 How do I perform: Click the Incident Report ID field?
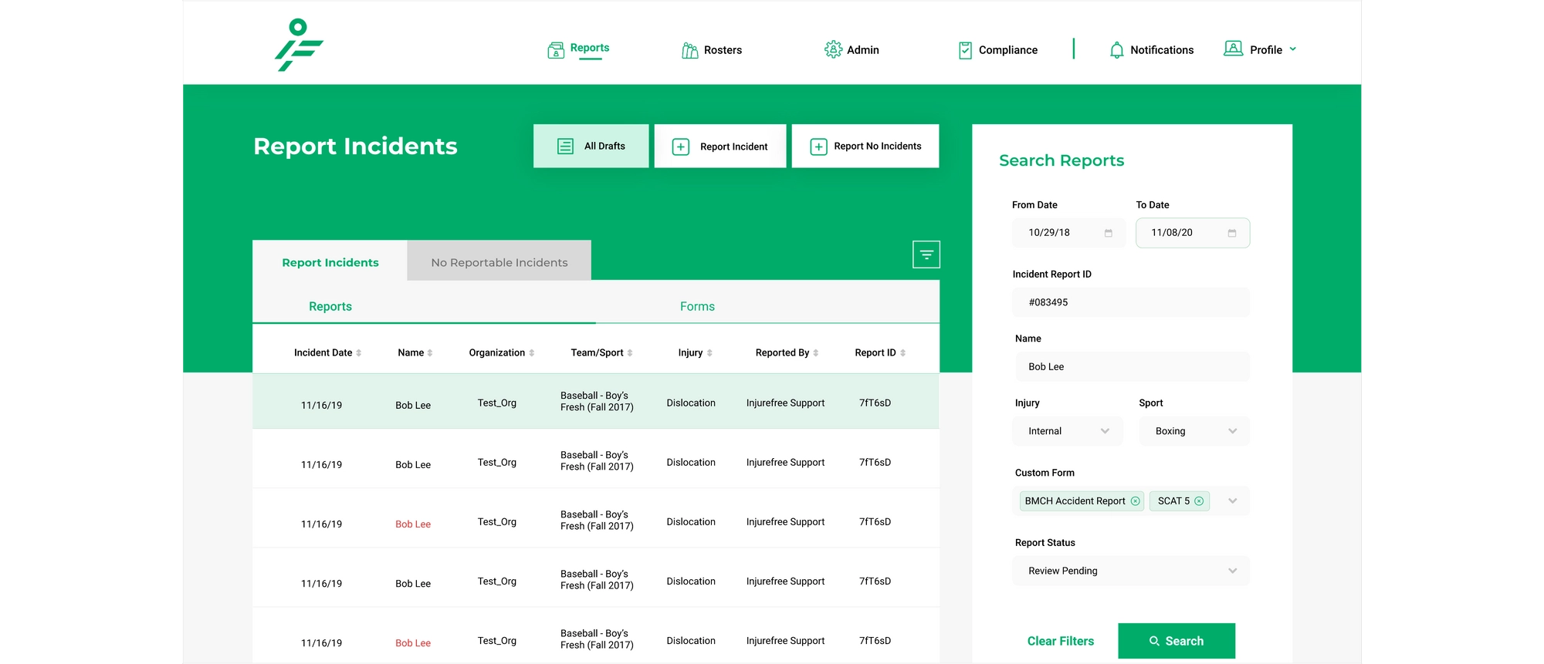tap(1131, 302)
